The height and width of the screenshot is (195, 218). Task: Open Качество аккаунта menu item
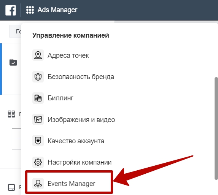[x=76, y=141]
